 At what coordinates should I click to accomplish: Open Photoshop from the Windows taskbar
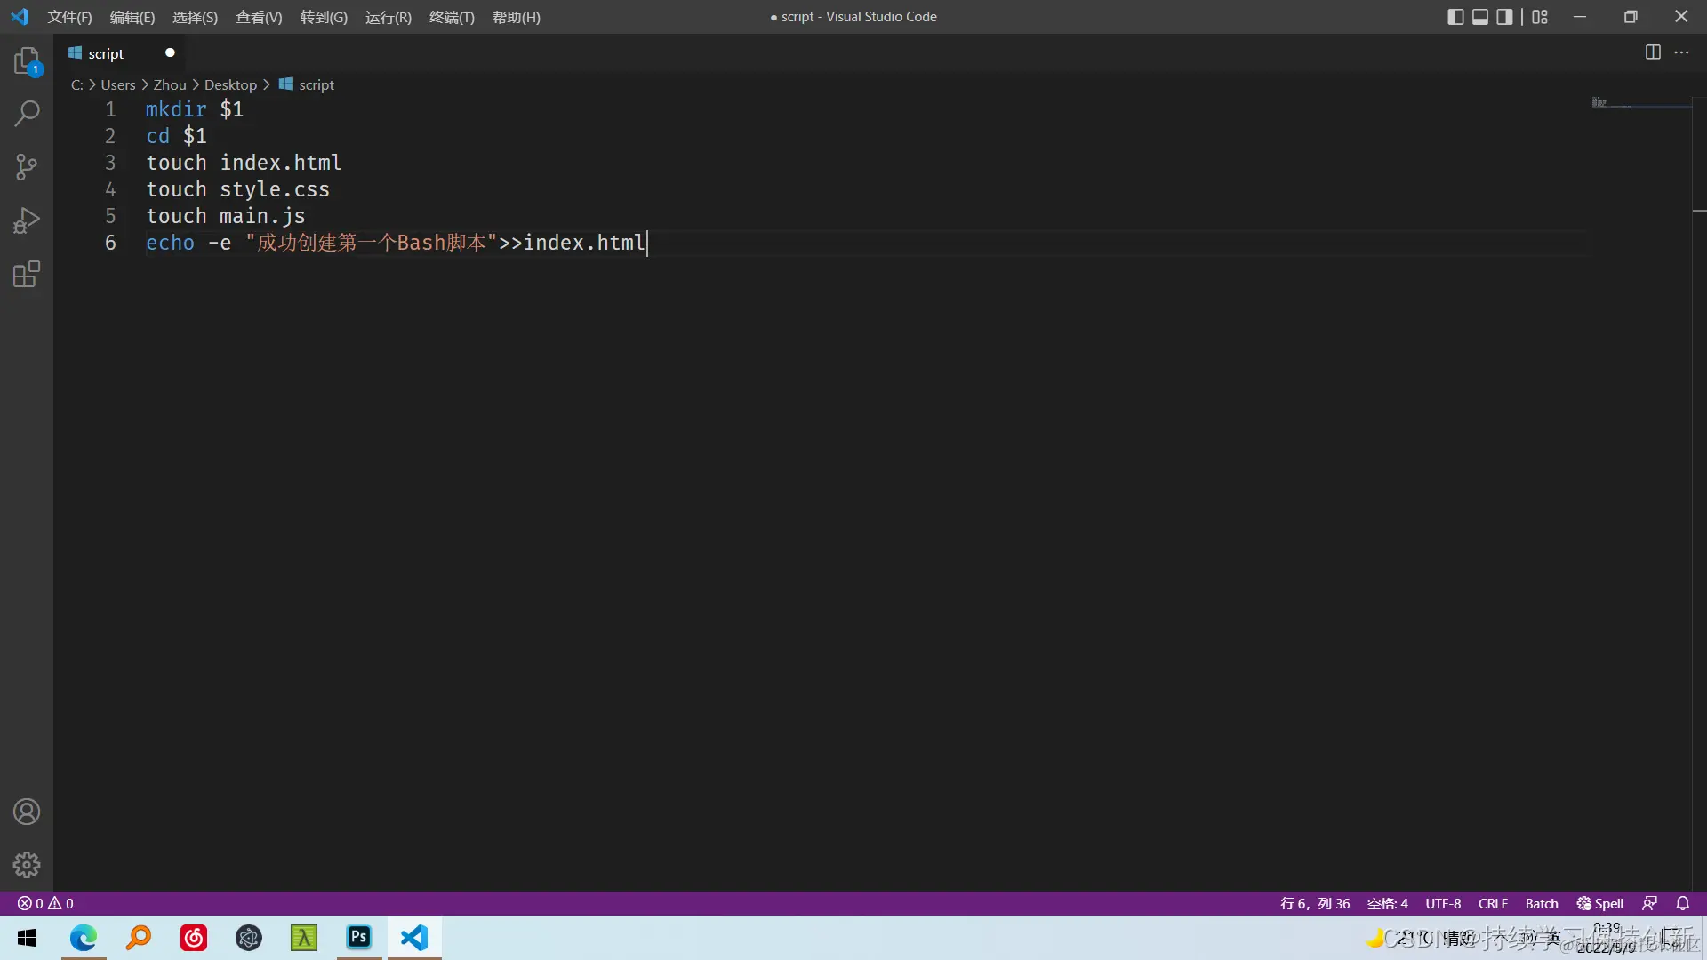click(359, 937)
